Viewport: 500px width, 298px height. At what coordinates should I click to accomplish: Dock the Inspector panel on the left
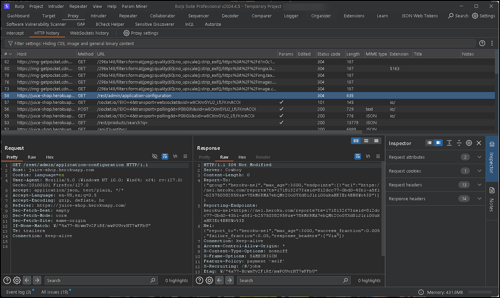(430, 143)
